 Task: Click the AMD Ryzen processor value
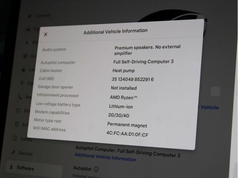pyautogui.click(x=123, y=97)
